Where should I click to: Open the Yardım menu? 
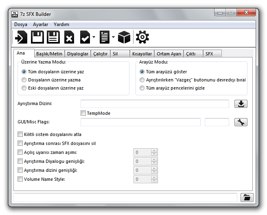[x=61, y=24]
